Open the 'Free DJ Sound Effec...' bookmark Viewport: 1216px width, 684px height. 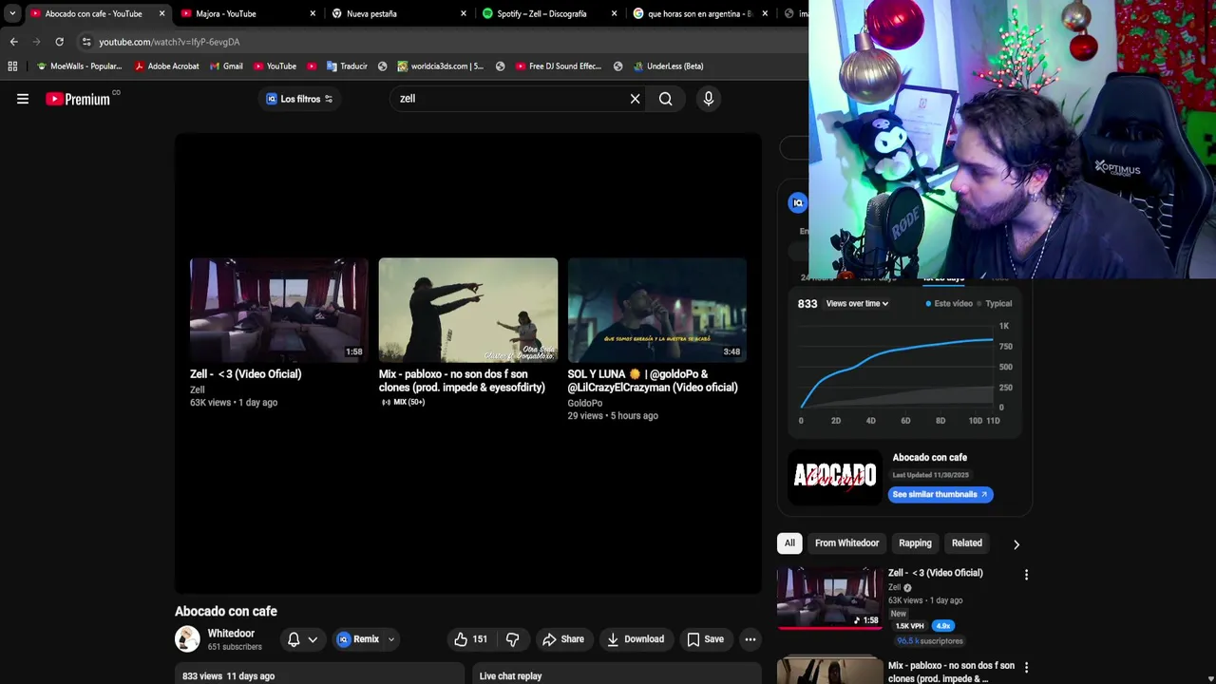559,66
